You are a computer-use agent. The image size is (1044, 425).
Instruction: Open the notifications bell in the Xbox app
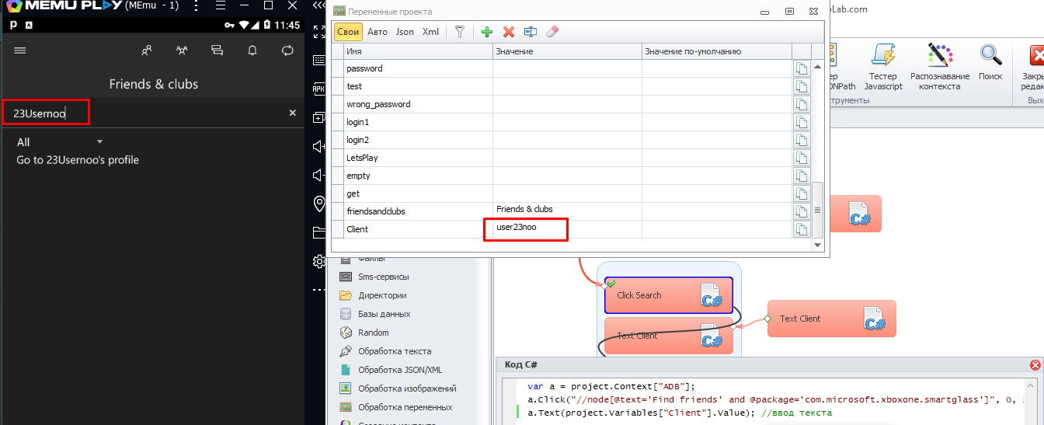252,51
